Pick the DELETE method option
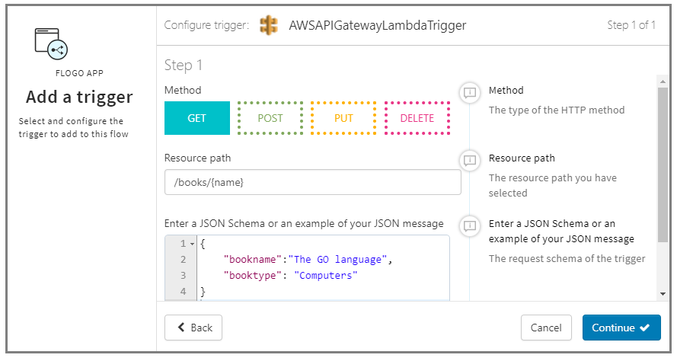This screenshot has height=358, width=677. click(x=417, y=118)
